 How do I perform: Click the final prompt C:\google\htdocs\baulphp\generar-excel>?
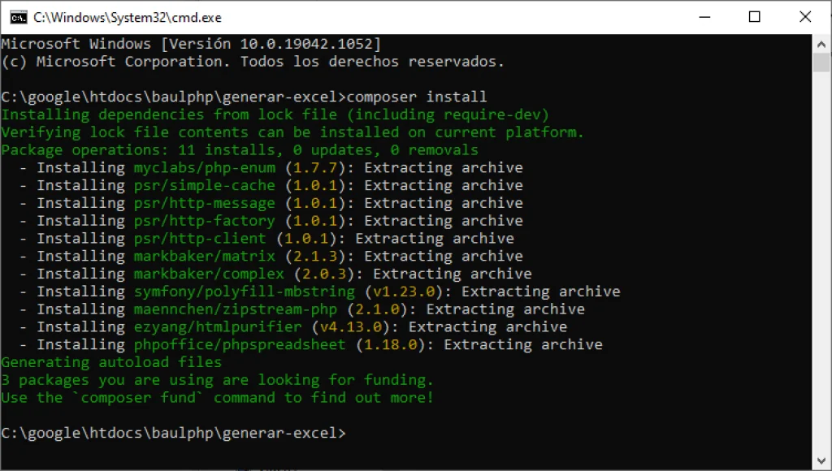click(174, 433)
